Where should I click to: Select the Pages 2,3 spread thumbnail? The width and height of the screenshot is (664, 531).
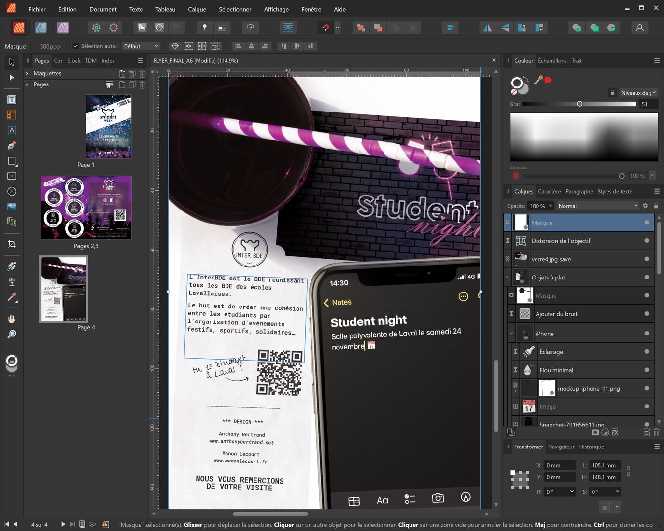pyautogui.click(x=86, y=208)
